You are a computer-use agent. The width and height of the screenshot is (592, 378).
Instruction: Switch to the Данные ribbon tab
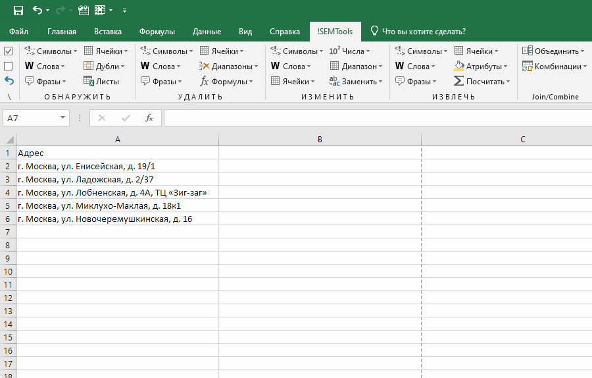pyautogui.click(x=207, y=32)
